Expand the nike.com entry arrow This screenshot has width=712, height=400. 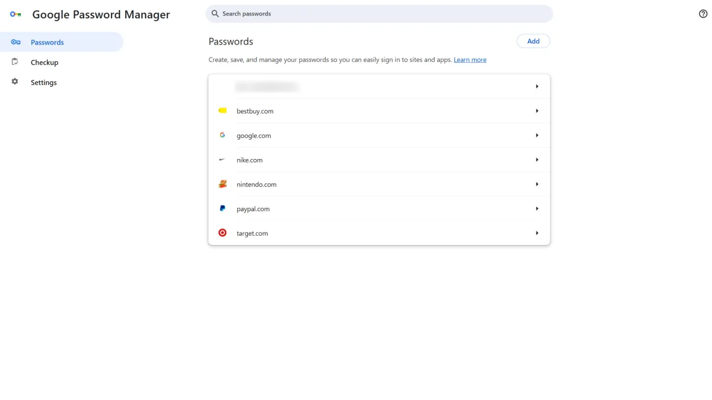537,160
